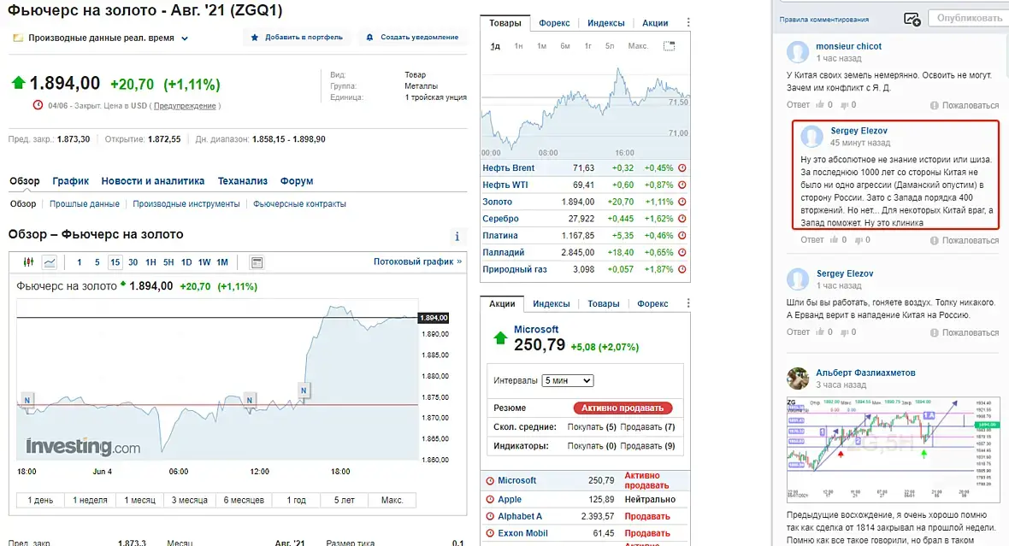Open Прошлые данные sub-tab
Viewport: 1009px width, 546px height.
[85, 204]
